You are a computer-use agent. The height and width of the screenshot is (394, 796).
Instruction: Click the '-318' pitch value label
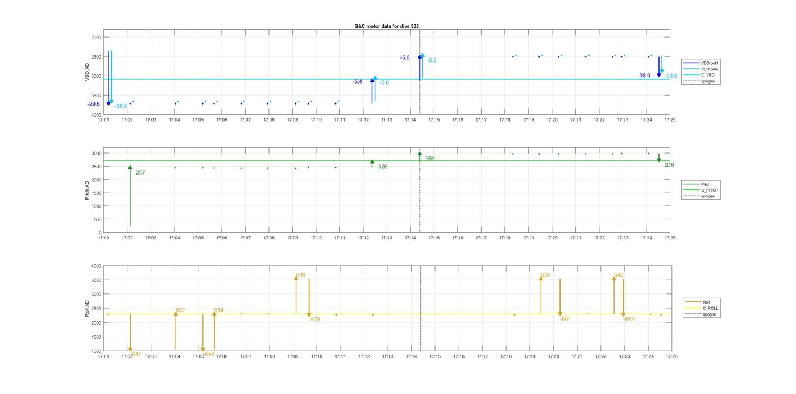668,165
